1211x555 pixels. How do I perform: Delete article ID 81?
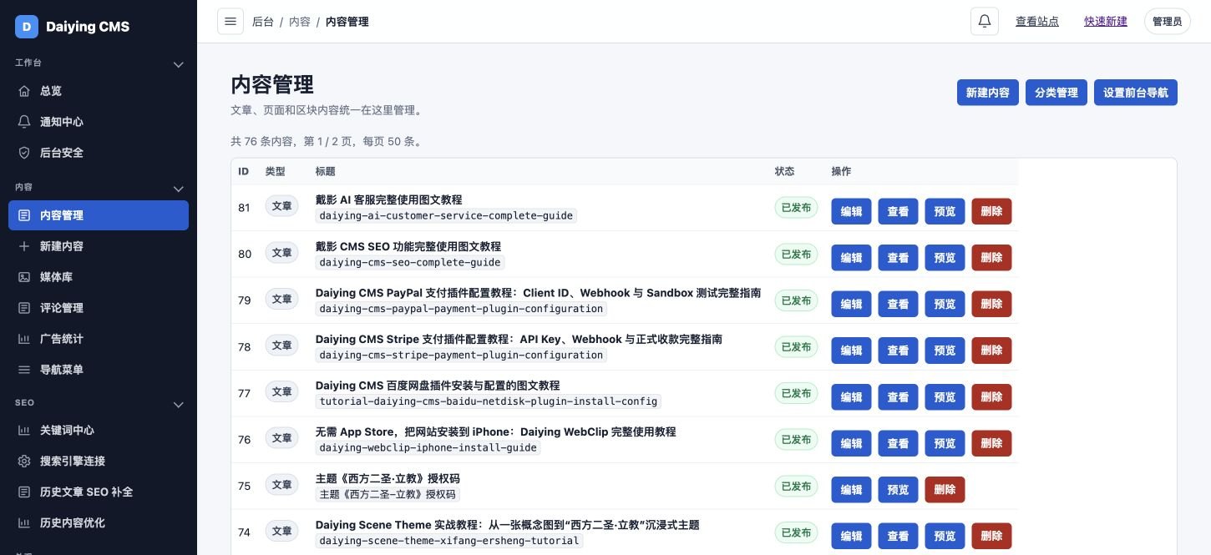(x=991, y=211)
